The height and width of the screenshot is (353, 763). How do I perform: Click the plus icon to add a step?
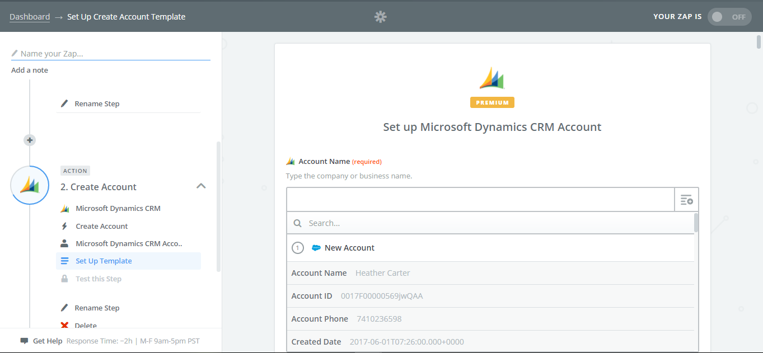pyautogui.click(x=30, y=140)
